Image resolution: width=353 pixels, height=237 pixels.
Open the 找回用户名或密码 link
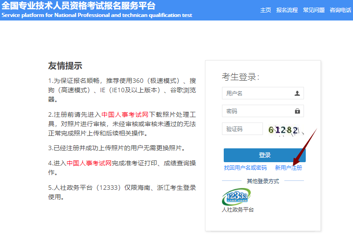[245, 168]
